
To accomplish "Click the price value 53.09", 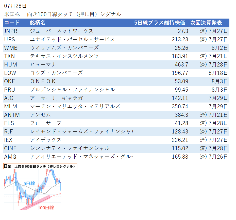I will (181, 81).
